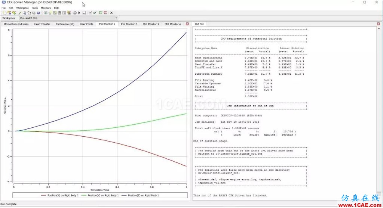
Task: Switch to Heat Transfer tab
Action: (x=42, y=24)
